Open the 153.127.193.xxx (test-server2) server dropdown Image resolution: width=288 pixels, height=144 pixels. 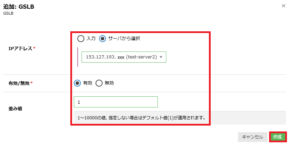124,57
